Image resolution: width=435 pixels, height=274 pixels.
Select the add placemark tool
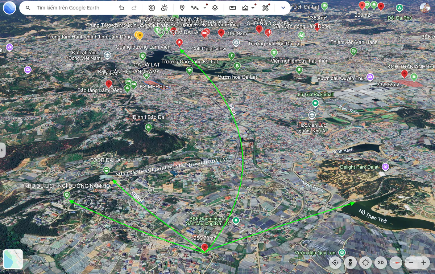tap(182, 8)
